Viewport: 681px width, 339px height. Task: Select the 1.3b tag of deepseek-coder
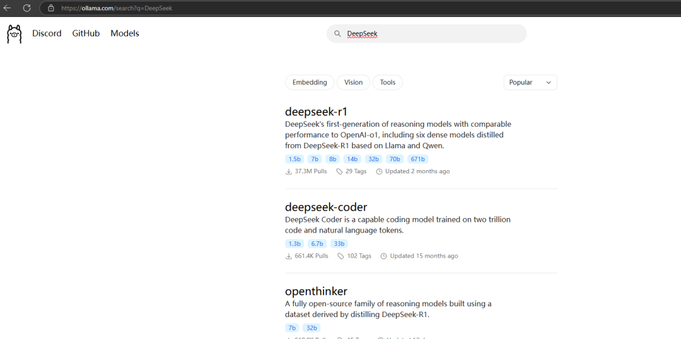point(295,244)
